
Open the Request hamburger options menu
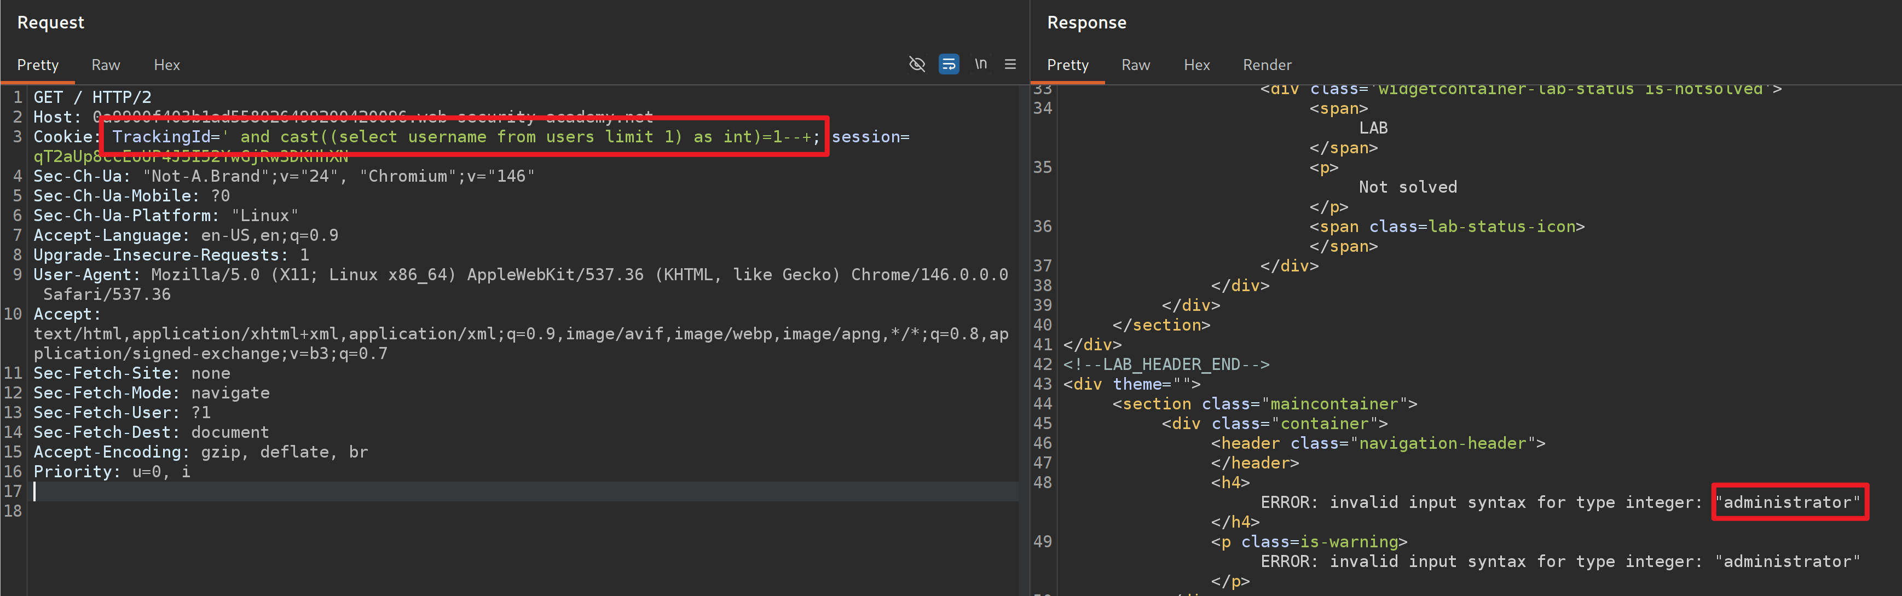click(x=1010, y=64)
